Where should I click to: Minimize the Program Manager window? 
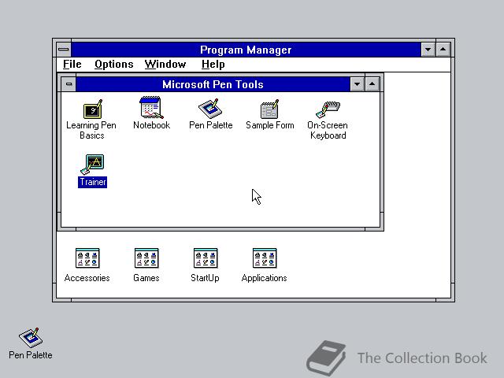click(428, 50)
